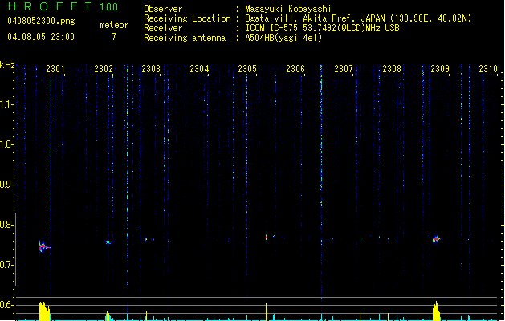Click the 2307 time marker
505x321 pixels.
coord(344,69)
